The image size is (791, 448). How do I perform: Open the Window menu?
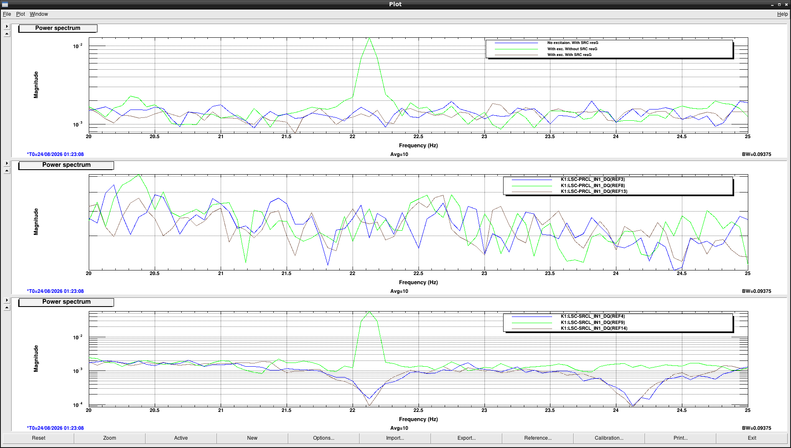(x=39, y=14)
